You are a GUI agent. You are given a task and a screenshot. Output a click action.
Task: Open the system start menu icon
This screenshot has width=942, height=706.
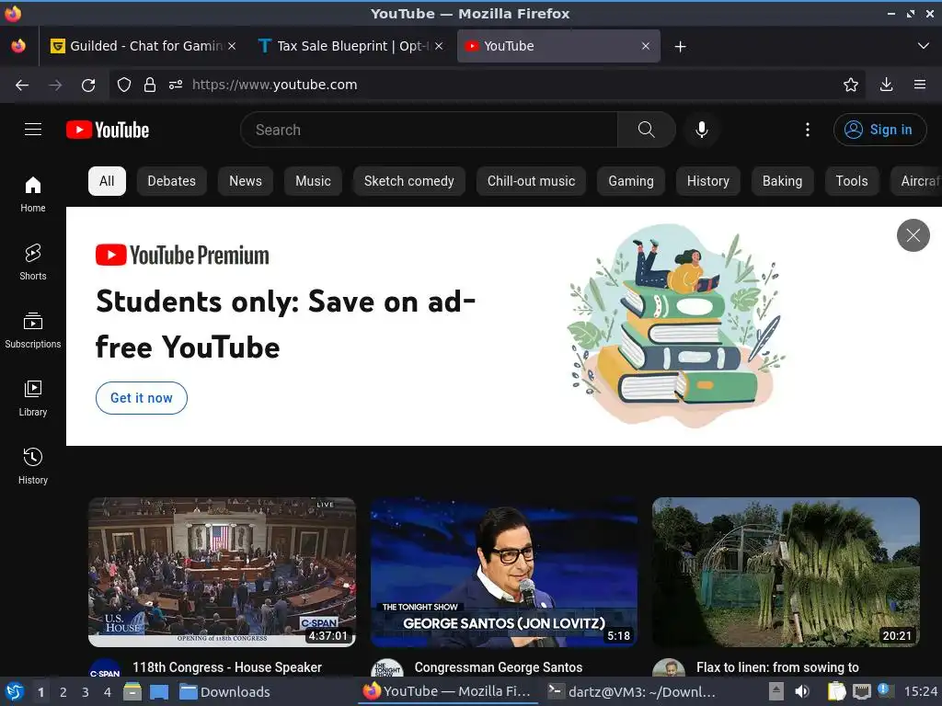click(x=15, y=692)
